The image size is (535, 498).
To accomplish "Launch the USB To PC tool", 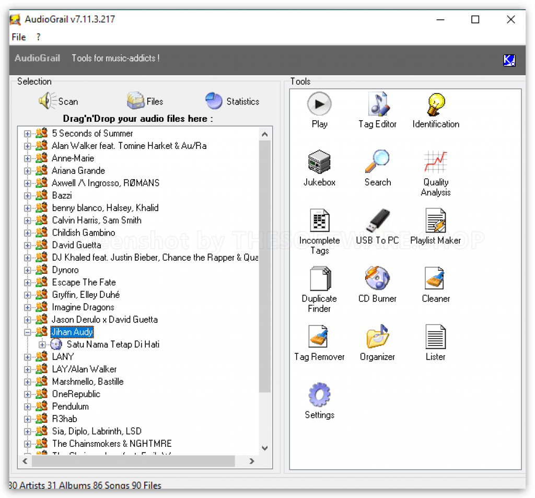I will coord(377,226).
